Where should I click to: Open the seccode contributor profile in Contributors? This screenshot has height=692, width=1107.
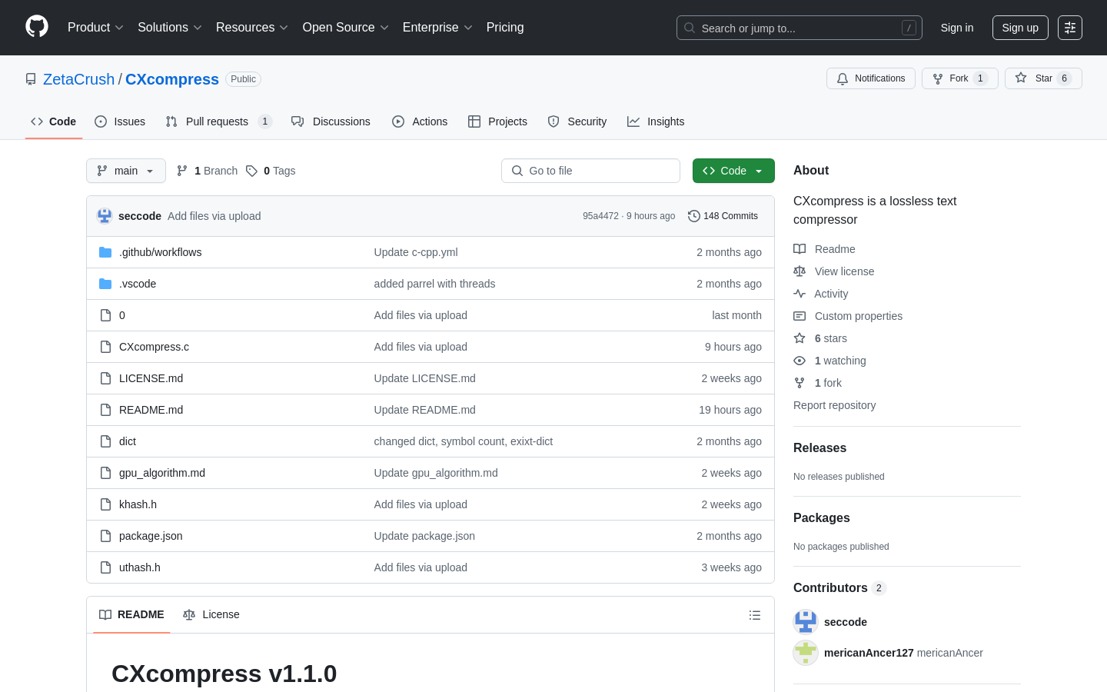click(846, 622)
